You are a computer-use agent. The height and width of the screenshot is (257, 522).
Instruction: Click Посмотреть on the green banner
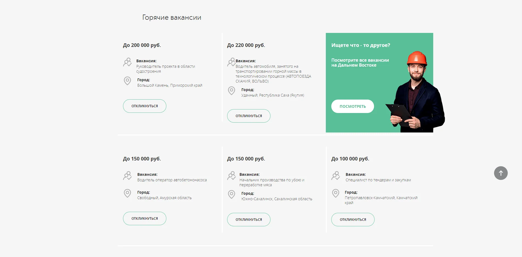353,106
